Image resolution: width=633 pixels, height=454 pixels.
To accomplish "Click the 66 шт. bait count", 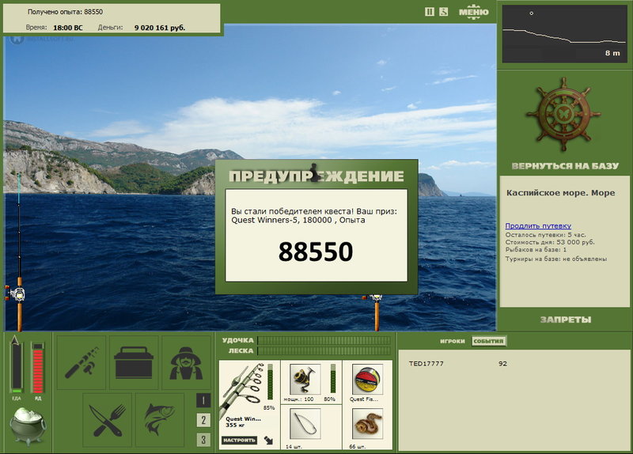I will (x=358, y=446).
